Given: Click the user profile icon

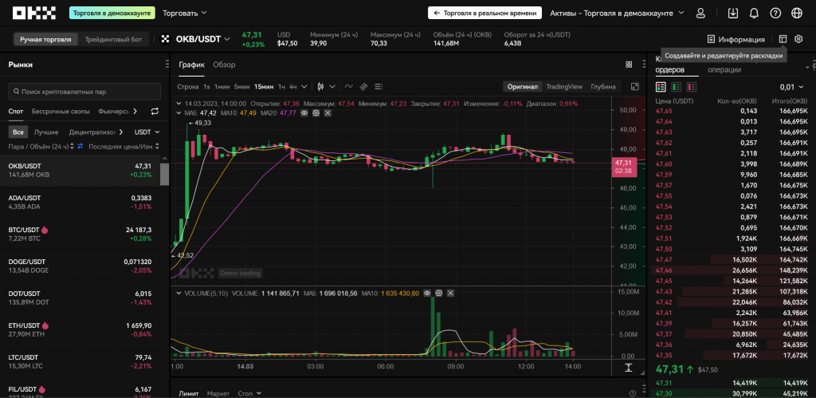Looking at the screenshot, I should pyautogui.click(x=700, y=14).
